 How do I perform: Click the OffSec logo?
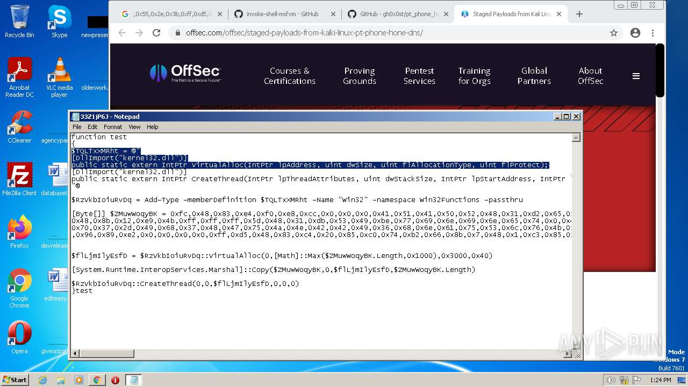click(x=185, y=74)
